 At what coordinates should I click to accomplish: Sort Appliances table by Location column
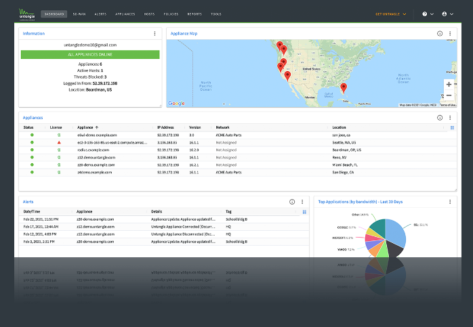[x=339, y=127]
